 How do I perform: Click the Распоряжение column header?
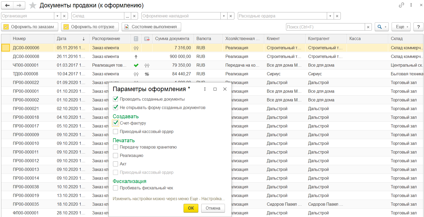(x=110, y=39)
